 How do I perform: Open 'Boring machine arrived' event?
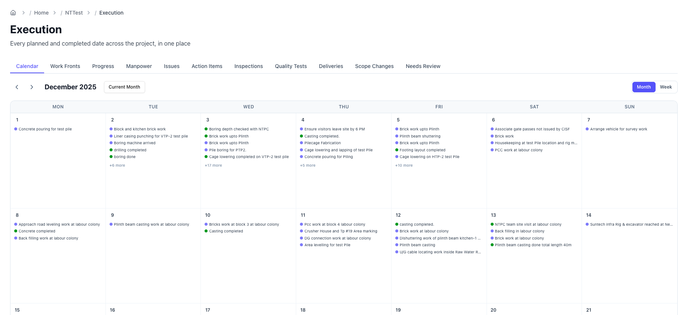(132, 143)
